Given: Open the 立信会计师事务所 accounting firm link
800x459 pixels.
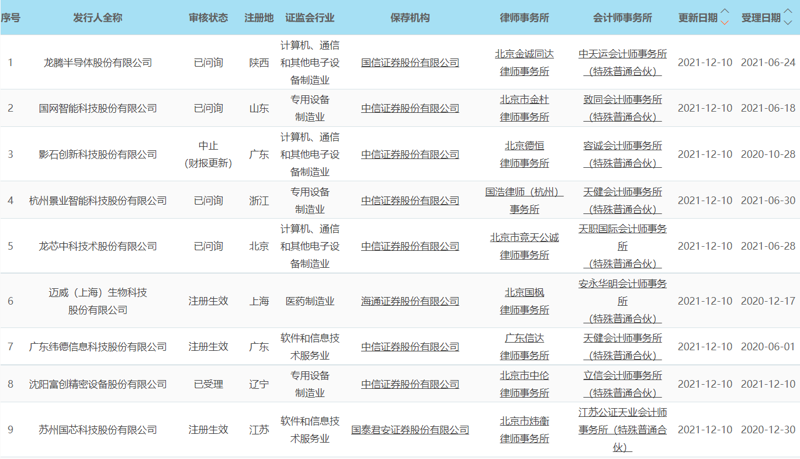Looking at the screenshot, I should 622,384.
